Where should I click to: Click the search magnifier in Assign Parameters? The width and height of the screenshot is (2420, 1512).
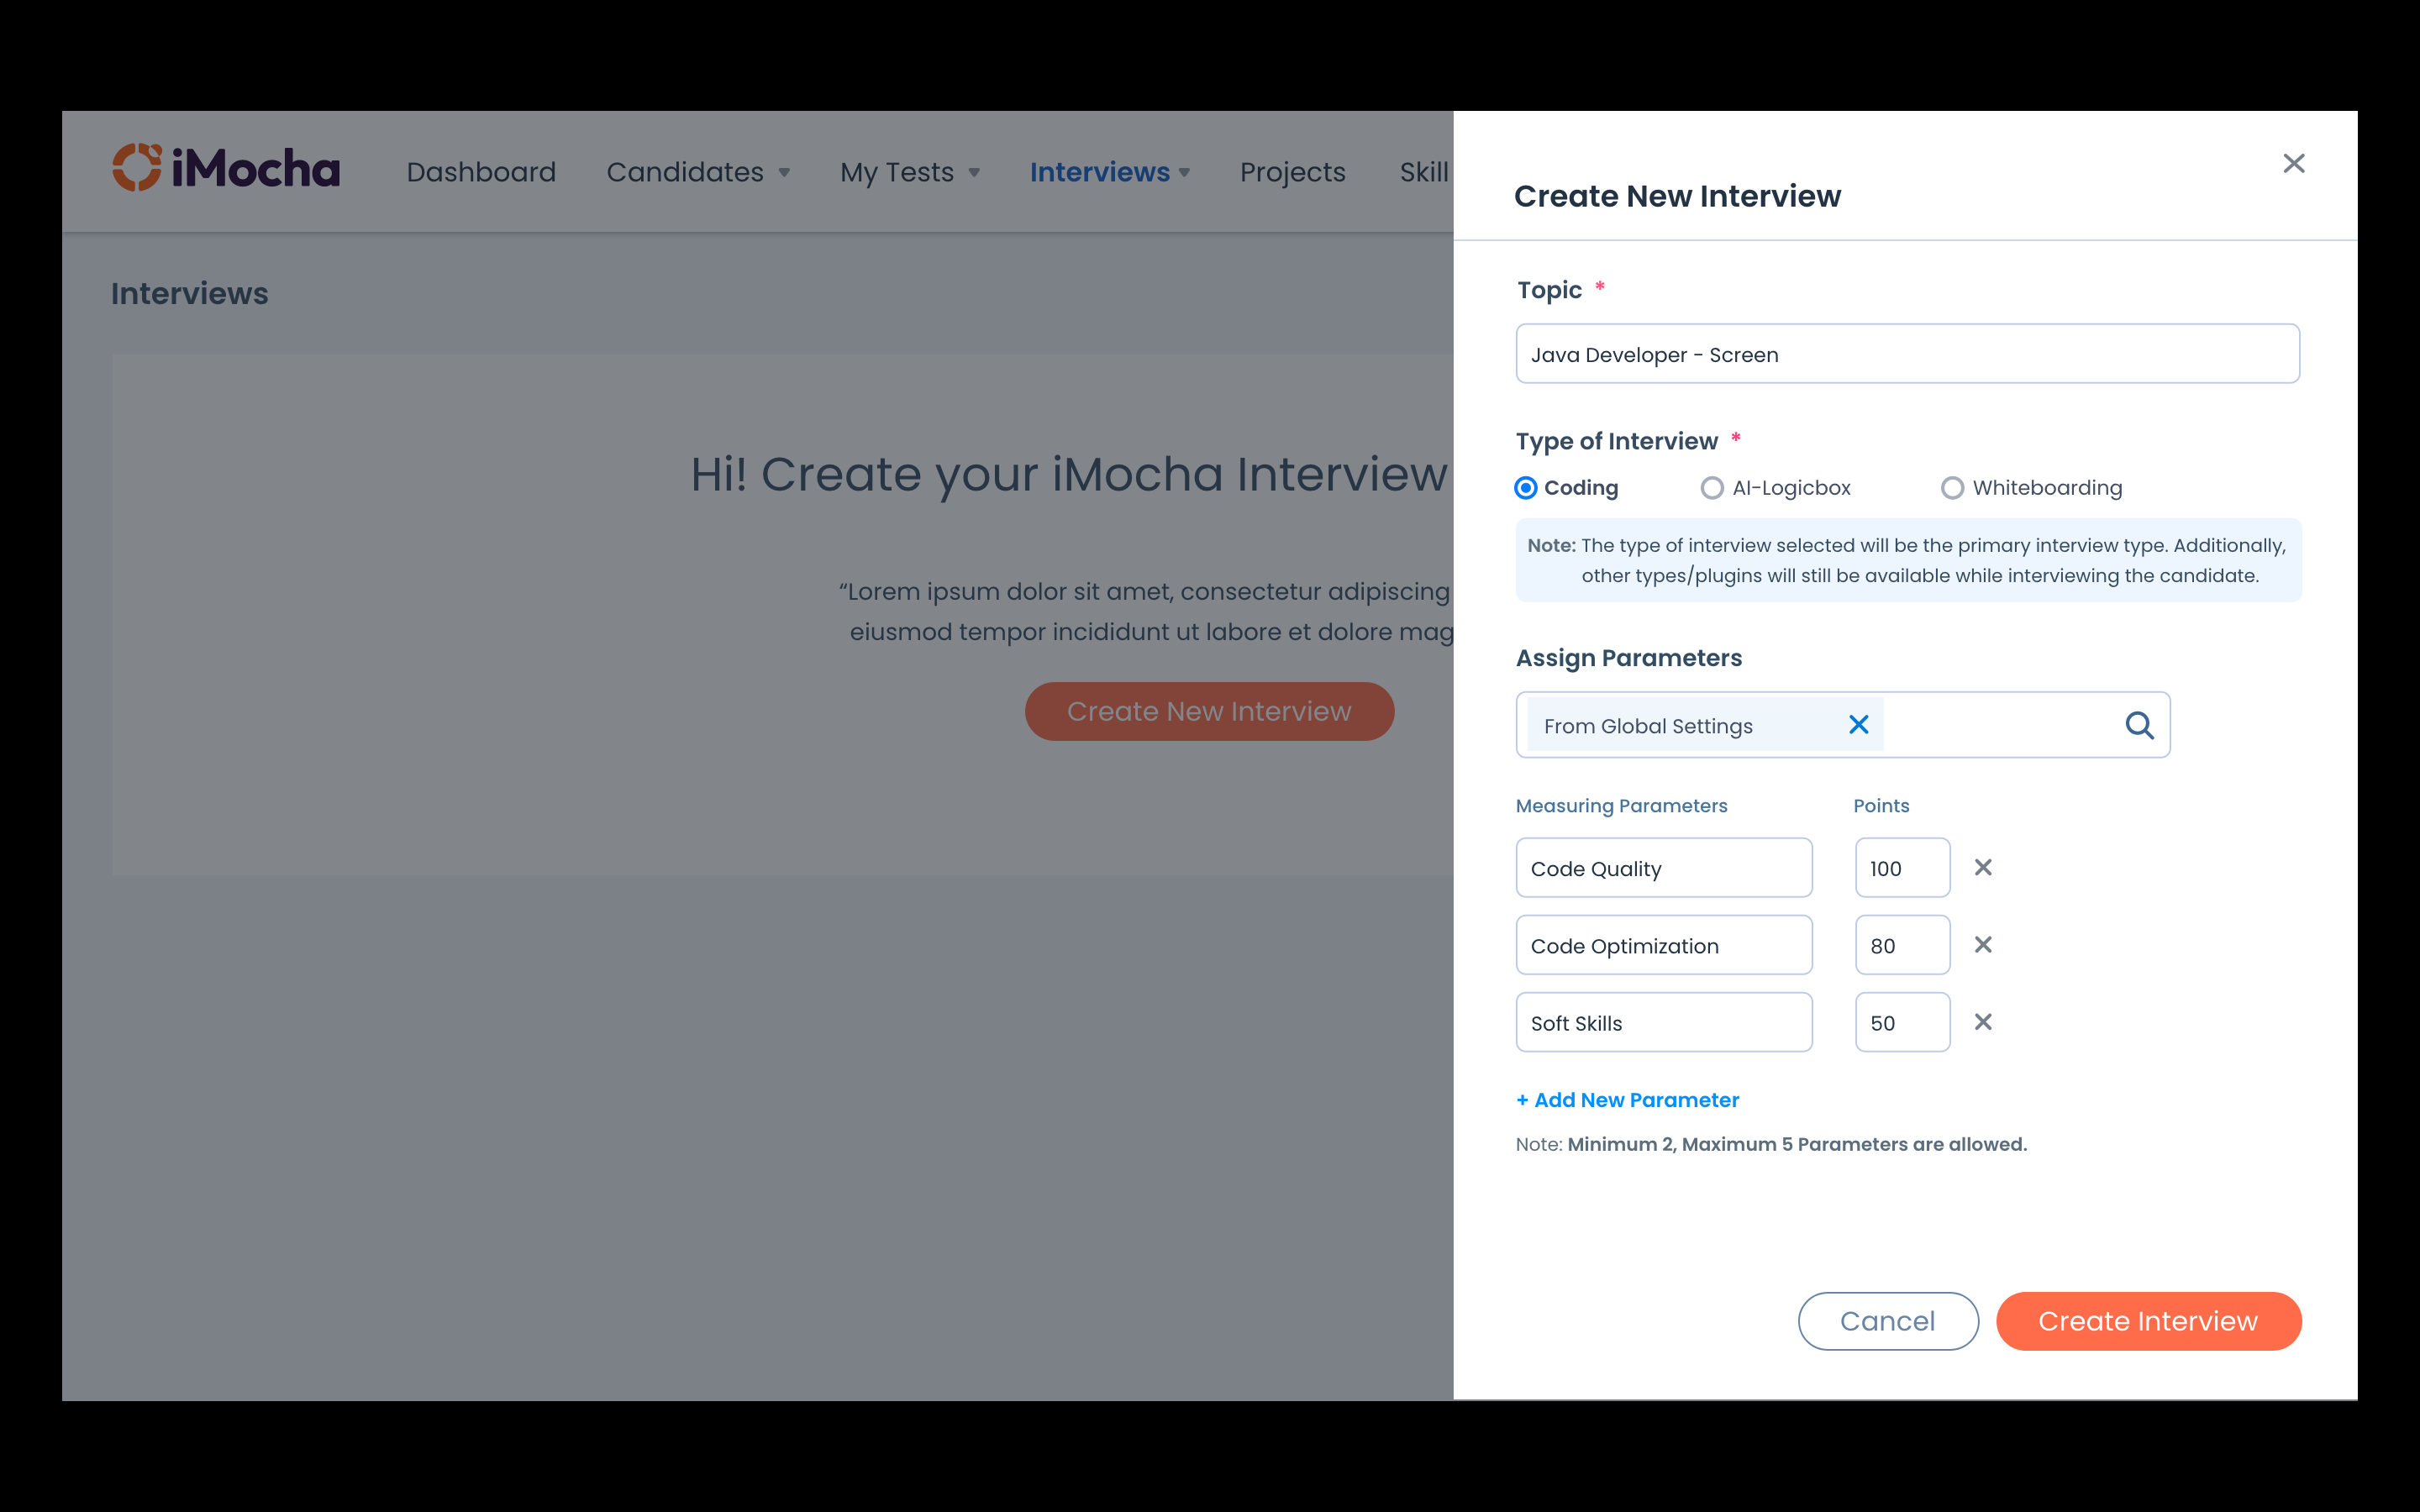tap(2138, 725)
